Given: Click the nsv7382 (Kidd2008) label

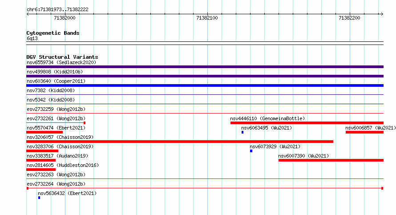Looking at the screenshot, I should (51, 90).
